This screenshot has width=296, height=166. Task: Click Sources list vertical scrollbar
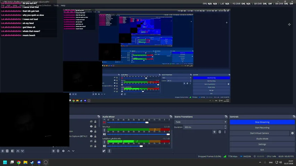coord(99,123)
